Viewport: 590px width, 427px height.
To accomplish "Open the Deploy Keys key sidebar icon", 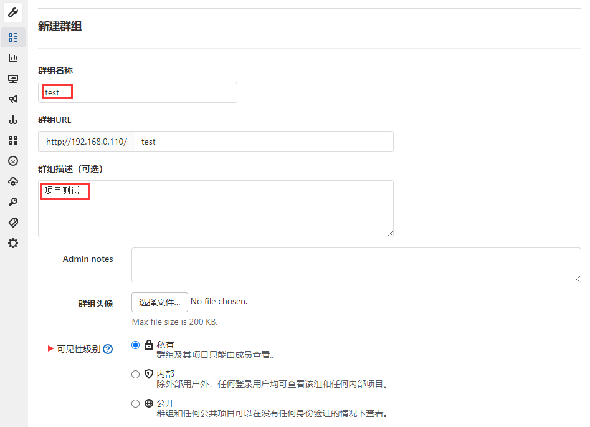I will tap(13, 202).
